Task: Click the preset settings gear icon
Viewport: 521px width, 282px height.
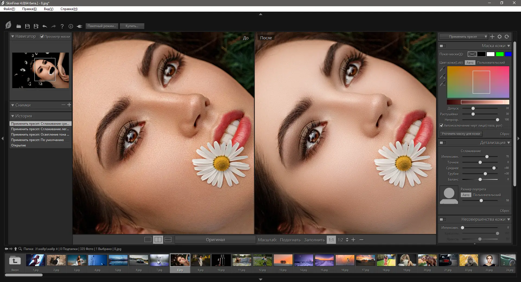Action: point(500,37)
